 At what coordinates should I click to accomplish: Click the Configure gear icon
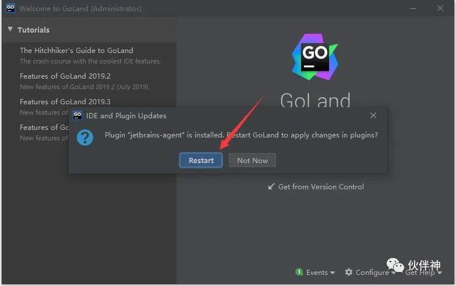tap(349, 272)
